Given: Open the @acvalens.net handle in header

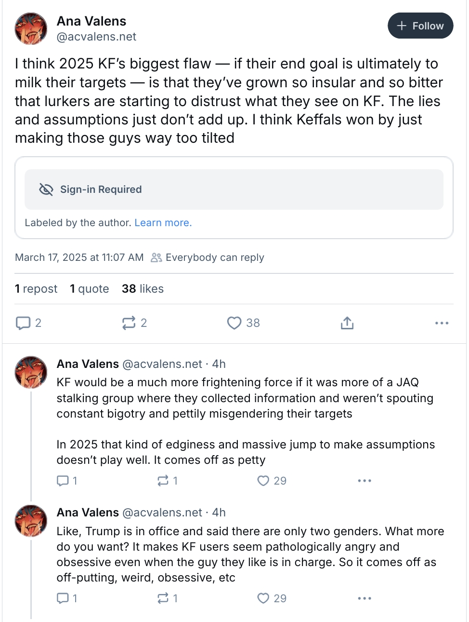Looking at the screenshot, I should click(x=96, y=37).
